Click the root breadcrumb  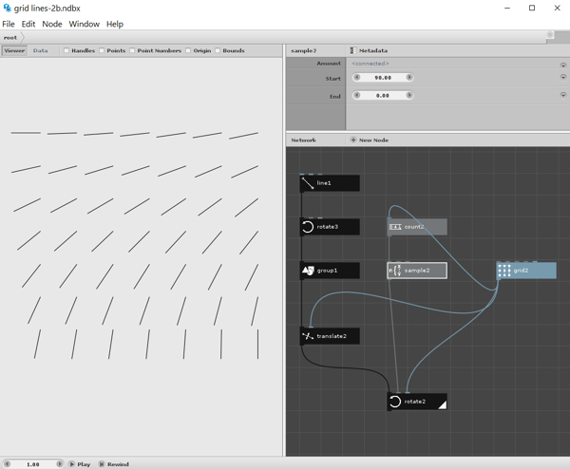(x=10, y=37)
